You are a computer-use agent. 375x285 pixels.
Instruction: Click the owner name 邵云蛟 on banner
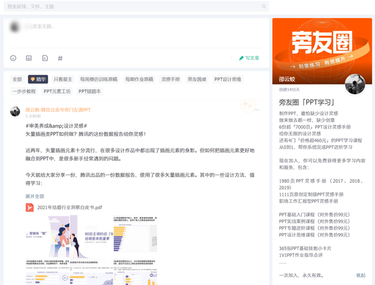tap(287, 79)
